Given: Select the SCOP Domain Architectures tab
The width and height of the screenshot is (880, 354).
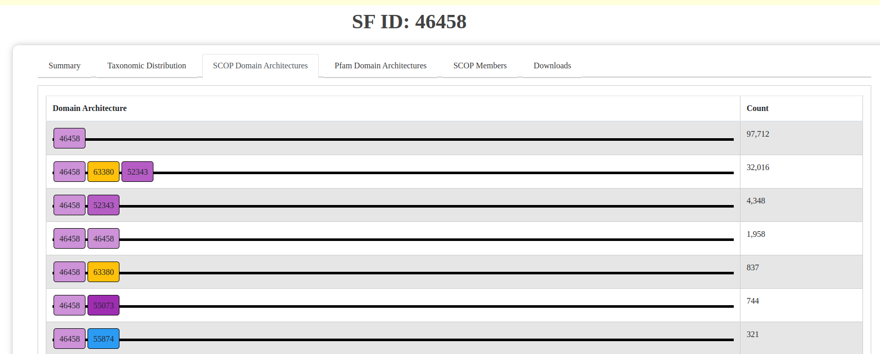Looking at the screenshot, I should (x=261, y=66).
